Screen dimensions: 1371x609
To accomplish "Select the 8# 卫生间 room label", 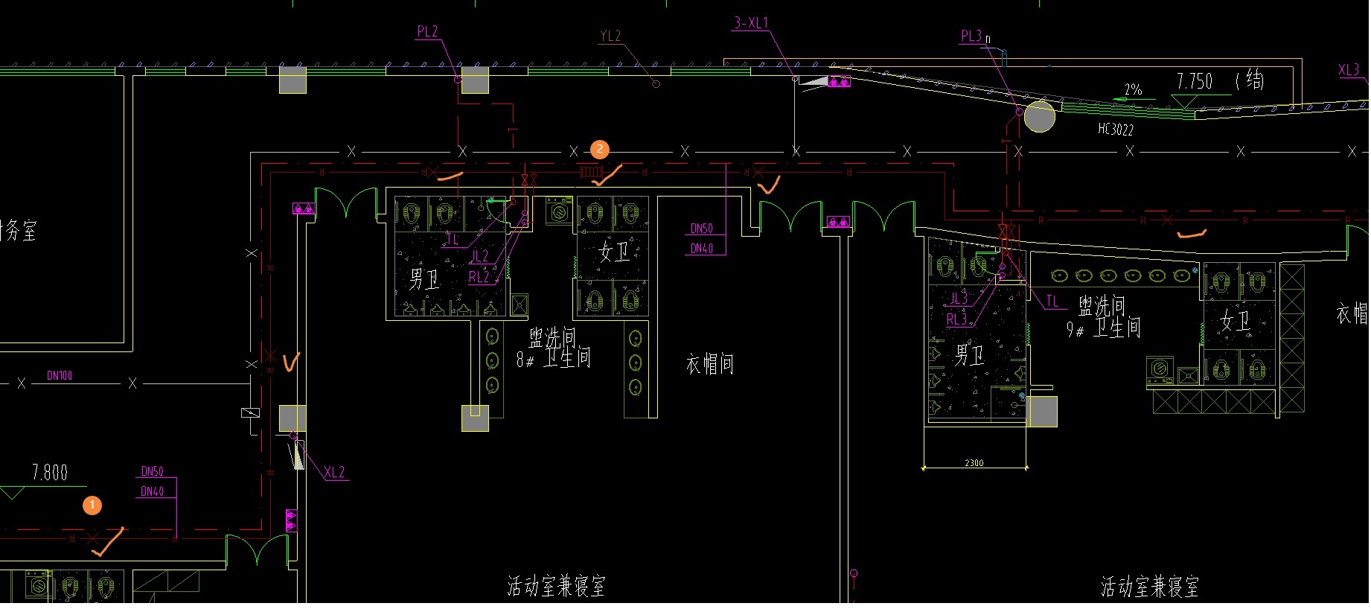I will [x=554, y=359].
